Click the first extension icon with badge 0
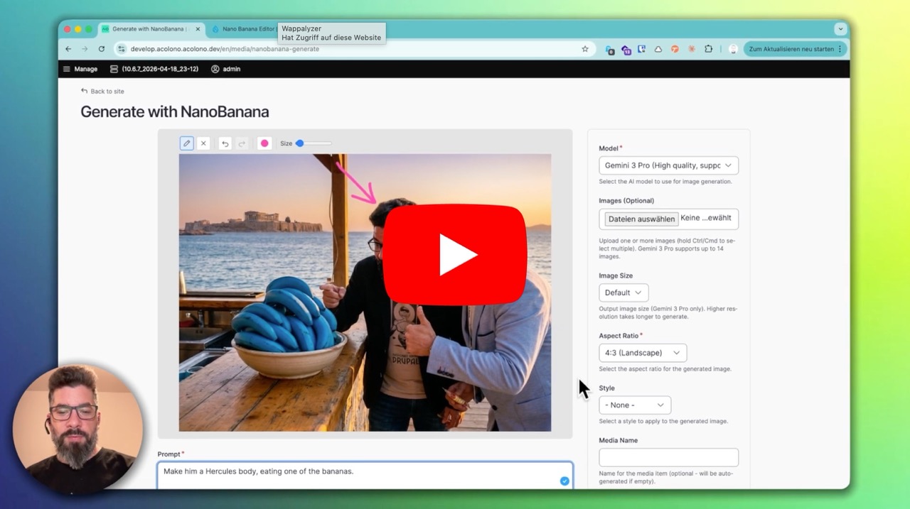Screen dimensions: 910x509 tap(610, 50)
